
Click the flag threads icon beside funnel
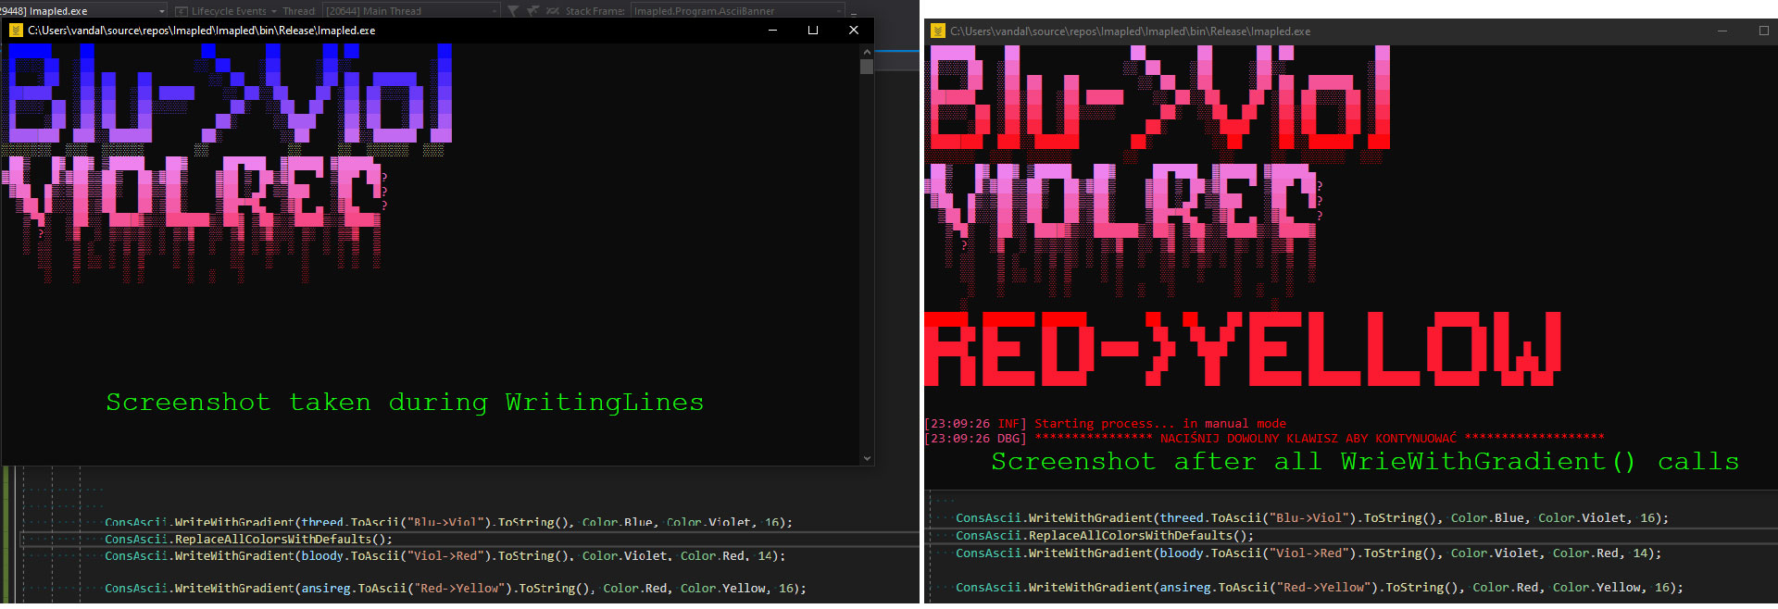pos(532,11)
